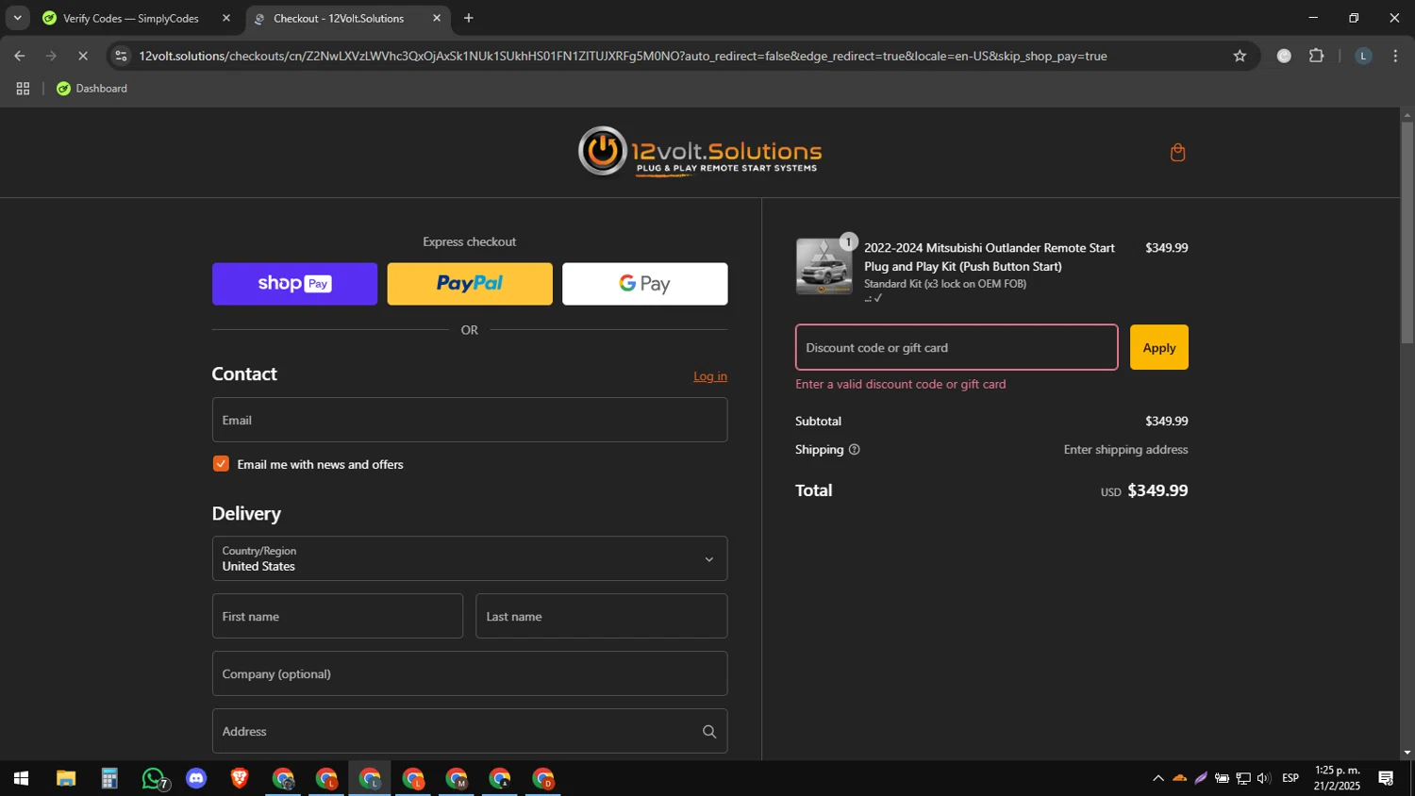Choose Google Pay express checkout

pyautogui.click(x=645, y=284)
